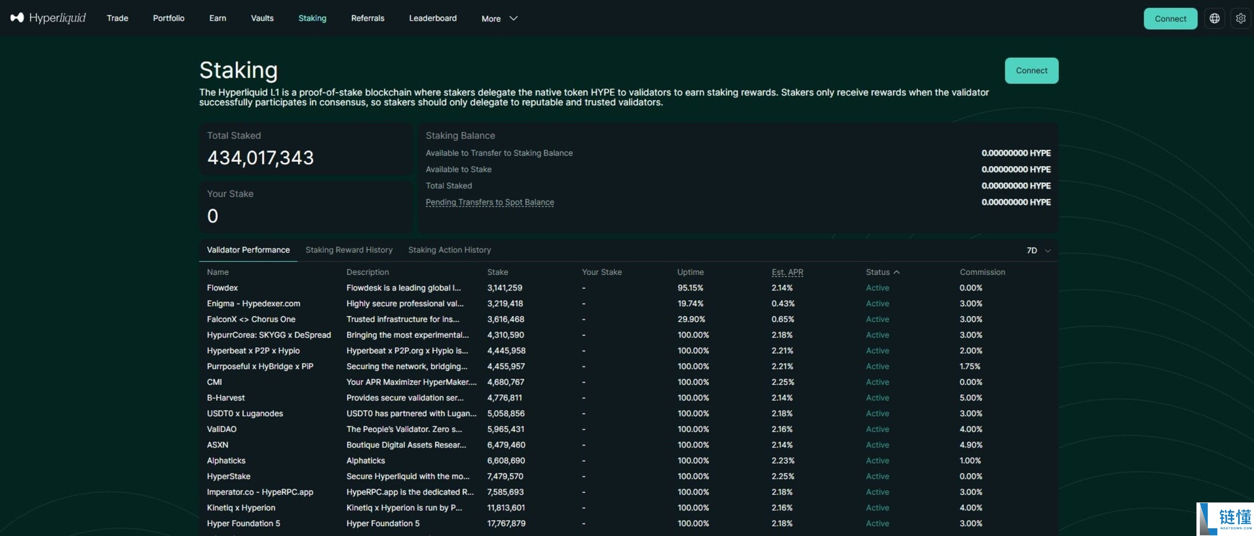The height and width of the screenshot is (536, 1254).
Task: Select the HyperStake validator
Action: pos(228,476)
